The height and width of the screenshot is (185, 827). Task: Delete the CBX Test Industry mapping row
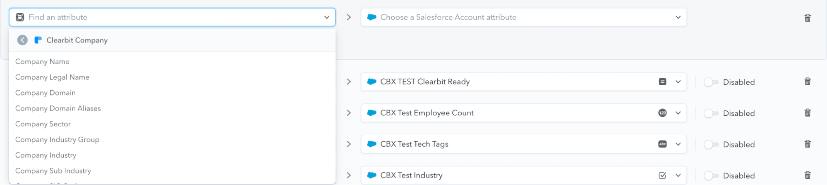pyautogui.click(x=807, y=175)
